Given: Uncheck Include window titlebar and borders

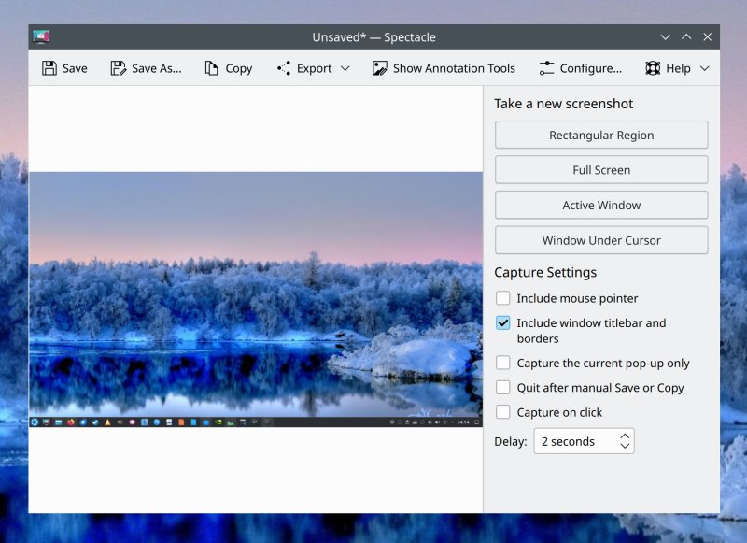Looking at the screenshot, I should click(x=502, y=322).
